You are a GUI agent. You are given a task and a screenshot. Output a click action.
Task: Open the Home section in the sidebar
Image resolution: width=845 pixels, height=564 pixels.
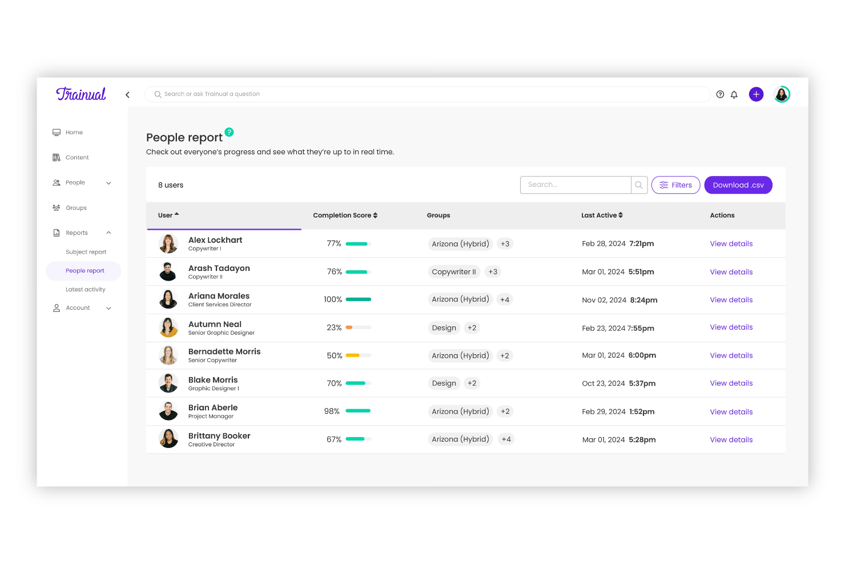[x=74, y=132]
